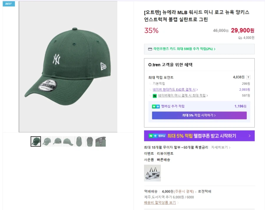Click the Nike gift bag image under 사은품

[152, 173]
